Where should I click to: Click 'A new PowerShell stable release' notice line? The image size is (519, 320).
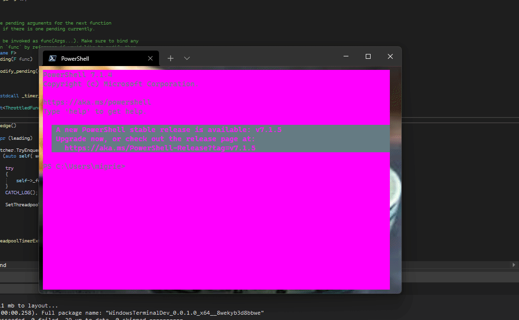(x=169, y=130)
